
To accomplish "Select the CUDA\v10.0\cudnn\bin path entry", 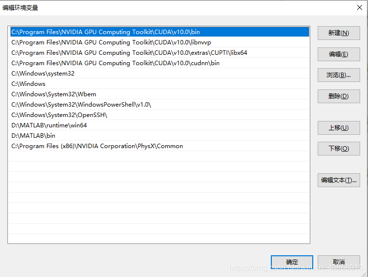I will (160, 63).
